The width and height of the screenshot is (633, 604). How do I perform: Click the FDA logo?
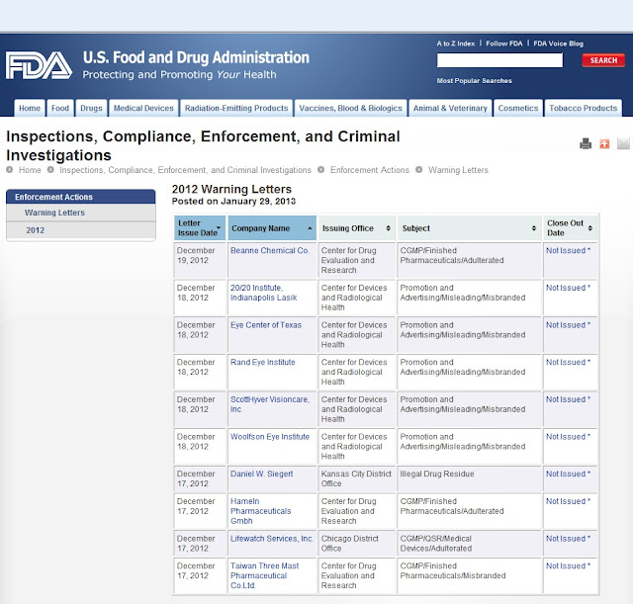[x=39, y=65]
